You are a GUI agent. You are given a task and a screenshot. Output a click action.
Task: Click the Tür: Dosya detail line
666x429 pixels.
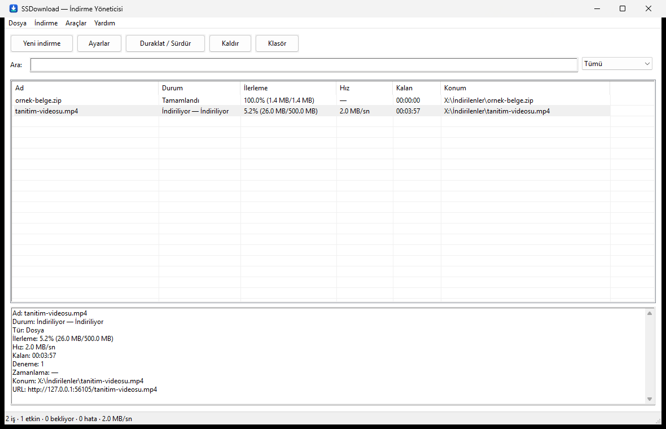click(x=28, y=330)
